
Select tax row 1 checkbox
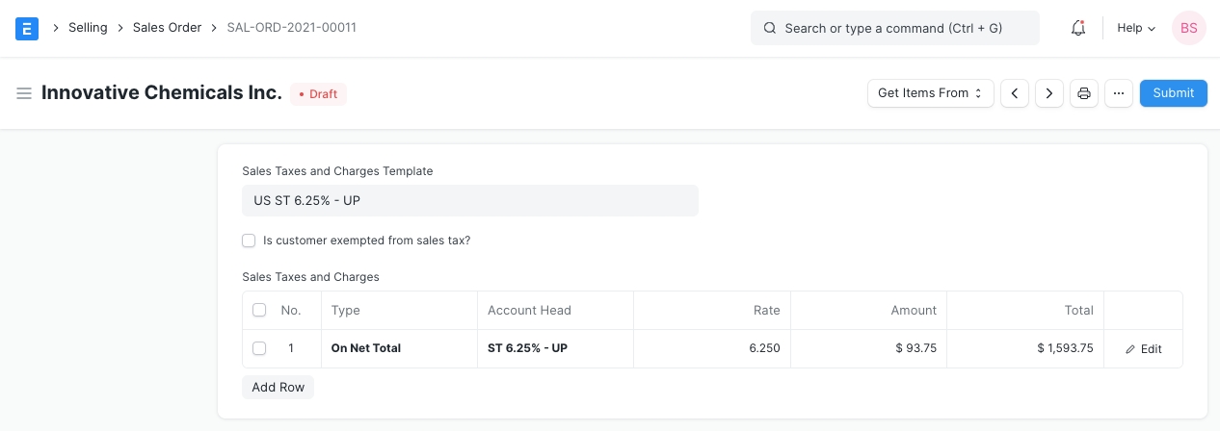click(259, 348)
